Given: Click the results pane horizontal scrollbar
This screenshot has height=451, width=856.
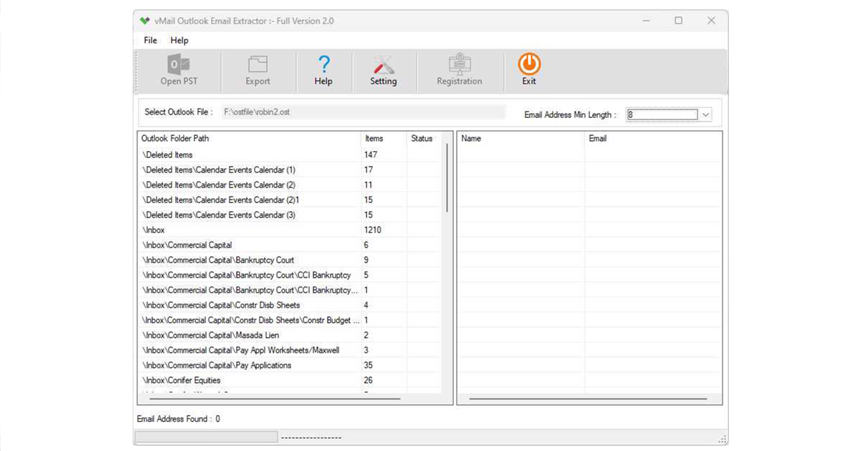Looking at the screenshot, I should 588,398.
